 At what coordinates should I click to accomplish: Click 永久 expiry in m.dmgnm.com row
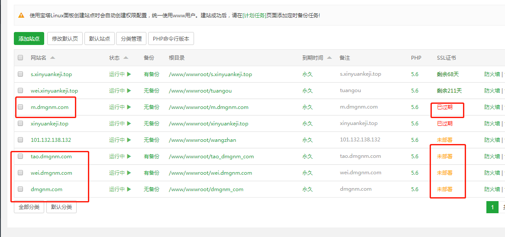307,107
